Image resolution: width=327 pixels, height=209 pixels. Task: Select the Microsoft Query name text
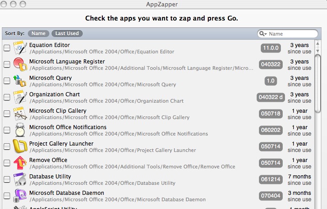(x=51, y=78)
